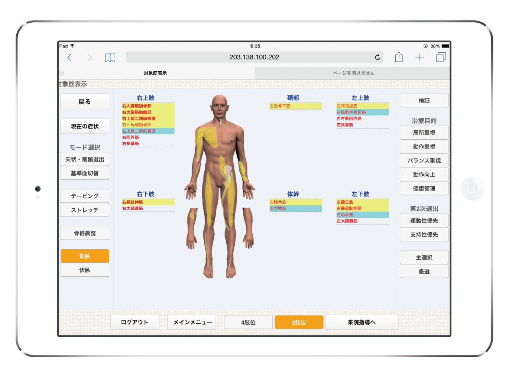Switch to the ページを開けません tab

tap(353, 73)
